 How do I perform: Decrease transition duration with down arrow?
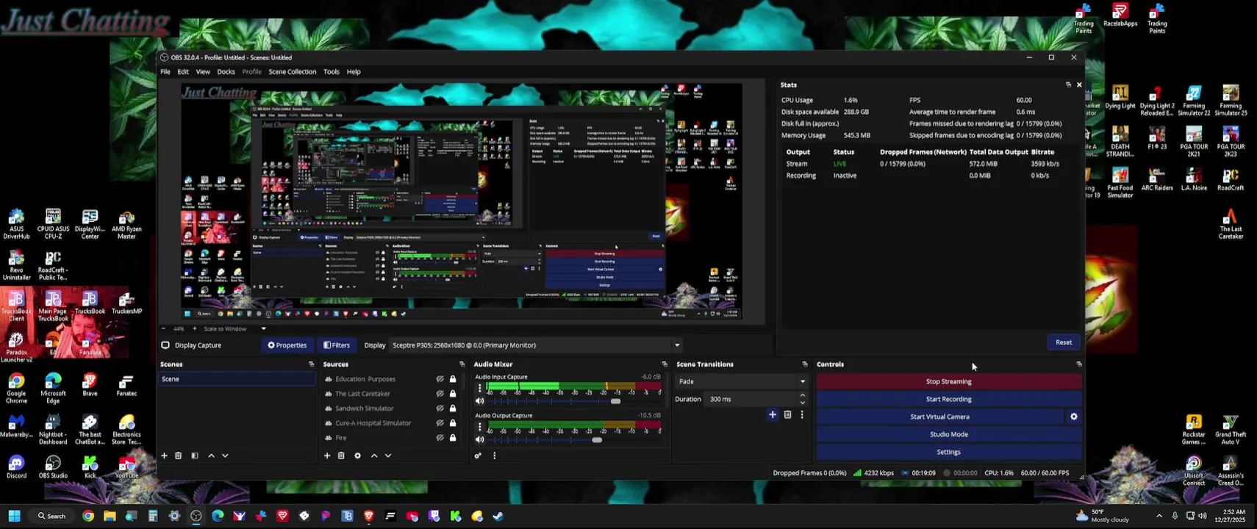[802, 403]
